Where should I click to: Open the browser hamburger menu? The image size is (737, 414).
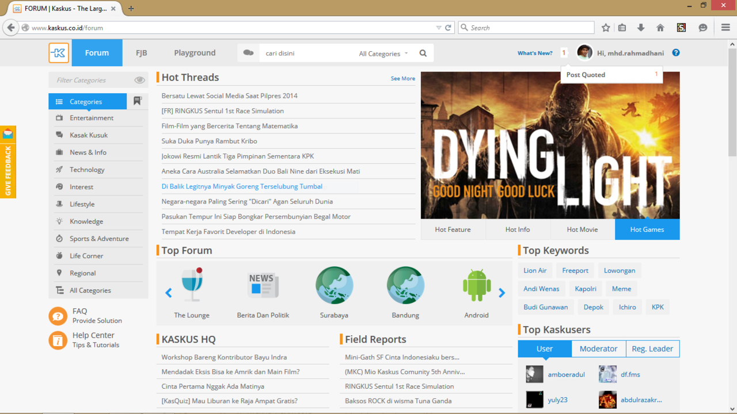coord(725,28)
